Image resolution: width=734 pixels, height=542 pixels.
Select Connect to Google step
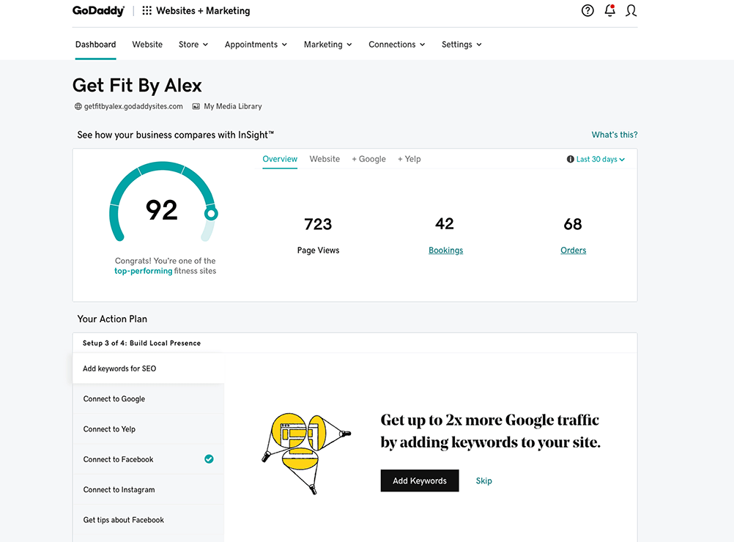point(149,398)
